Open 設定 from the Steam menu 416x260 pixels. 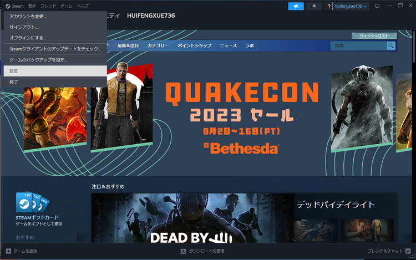click(x=55, y=71)
